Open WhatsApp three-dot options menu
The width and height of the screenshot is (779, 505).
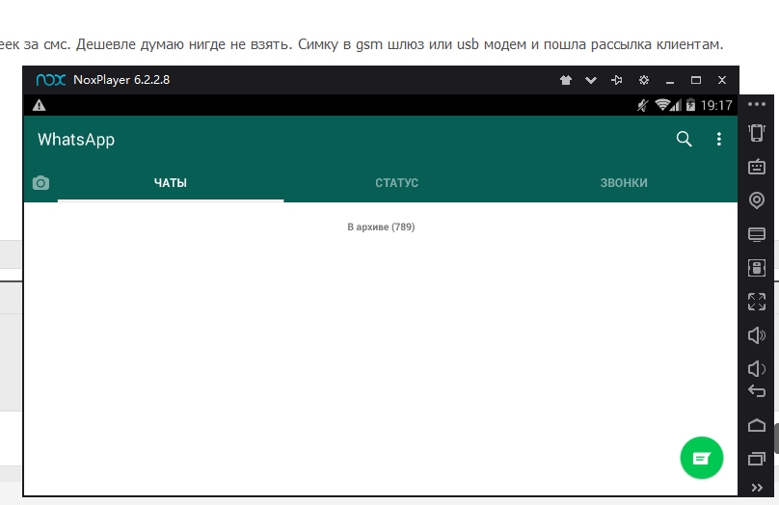click(719, 139)
